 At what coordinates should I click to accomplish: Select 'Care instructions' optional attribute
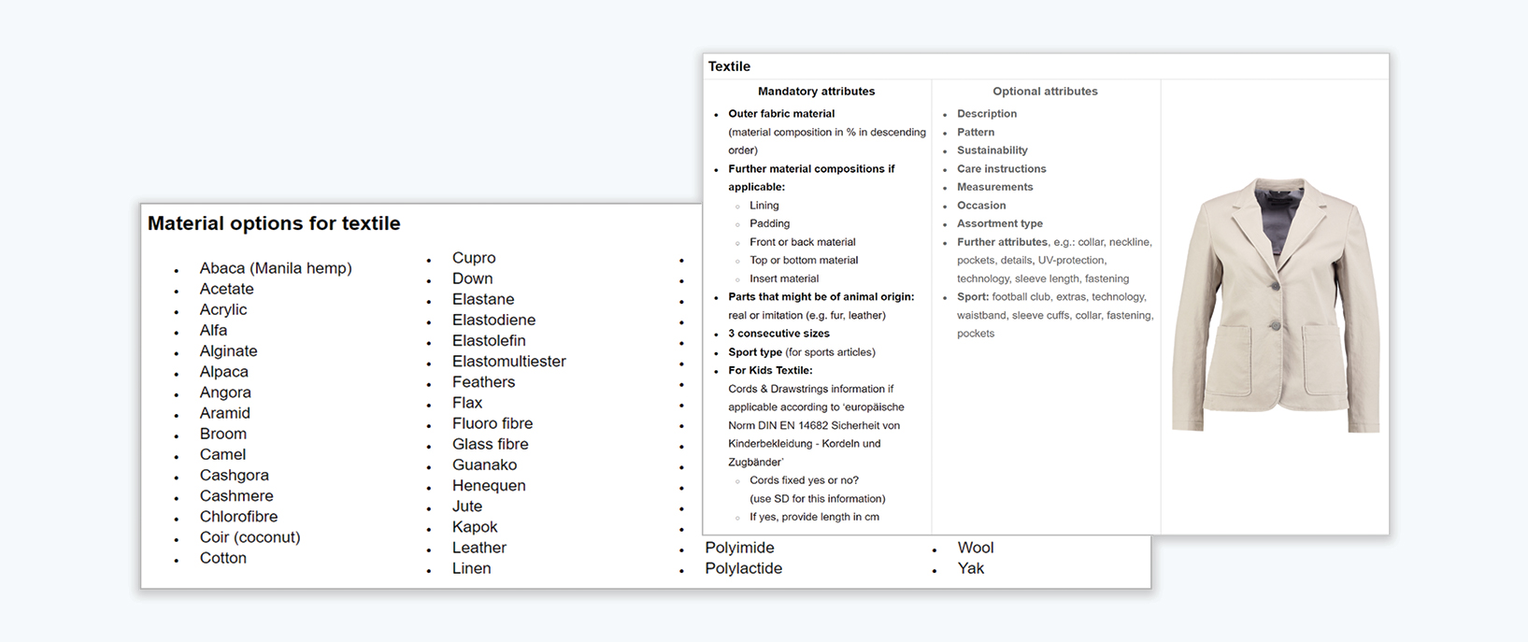(1001, 169)
